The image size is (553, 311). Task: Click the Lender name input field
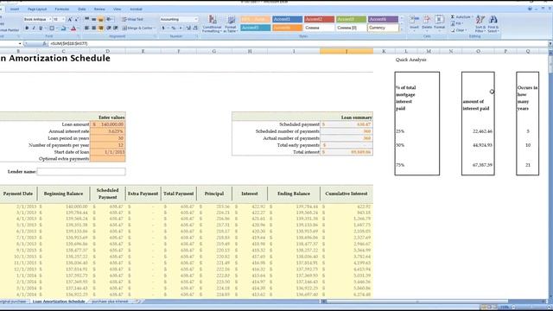click(81, 171)
